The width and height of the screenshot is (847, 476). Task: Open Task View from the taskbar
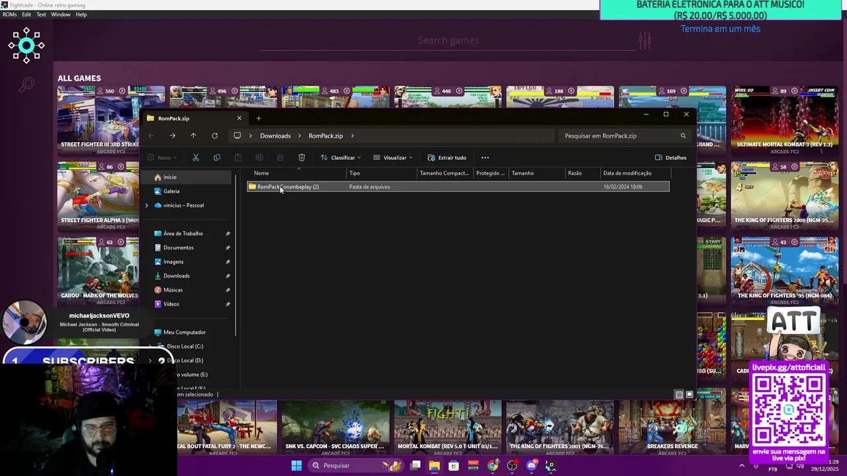pos(416,465)
